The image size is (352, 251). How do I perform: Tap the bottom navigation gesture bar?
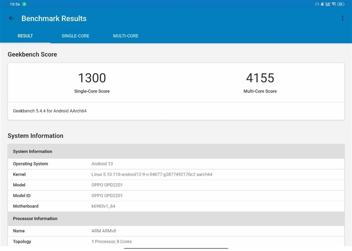[x=176, y=248]
